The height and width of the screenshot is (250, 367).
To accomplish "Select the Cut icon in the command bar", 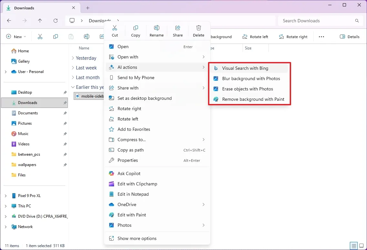I will pyautogui.click(x=115, y=31).
